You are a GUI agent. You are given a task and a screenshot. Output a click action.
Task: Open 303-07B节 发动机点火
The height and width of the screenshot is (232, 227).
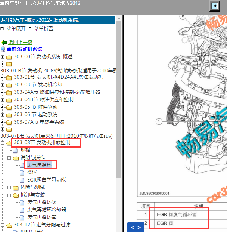pos(57,136)
